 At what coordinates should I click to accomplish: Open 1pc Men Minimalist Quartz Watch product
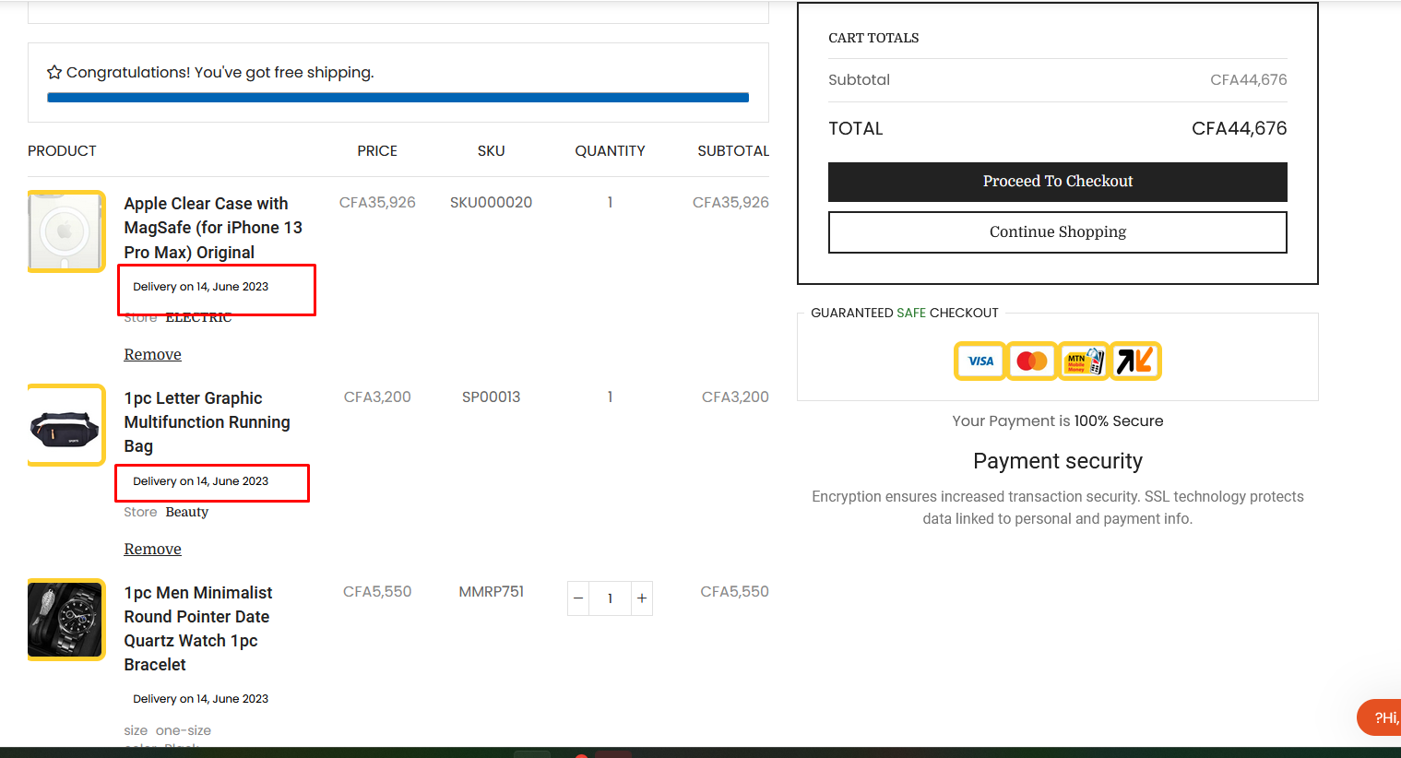pos(198,628)
